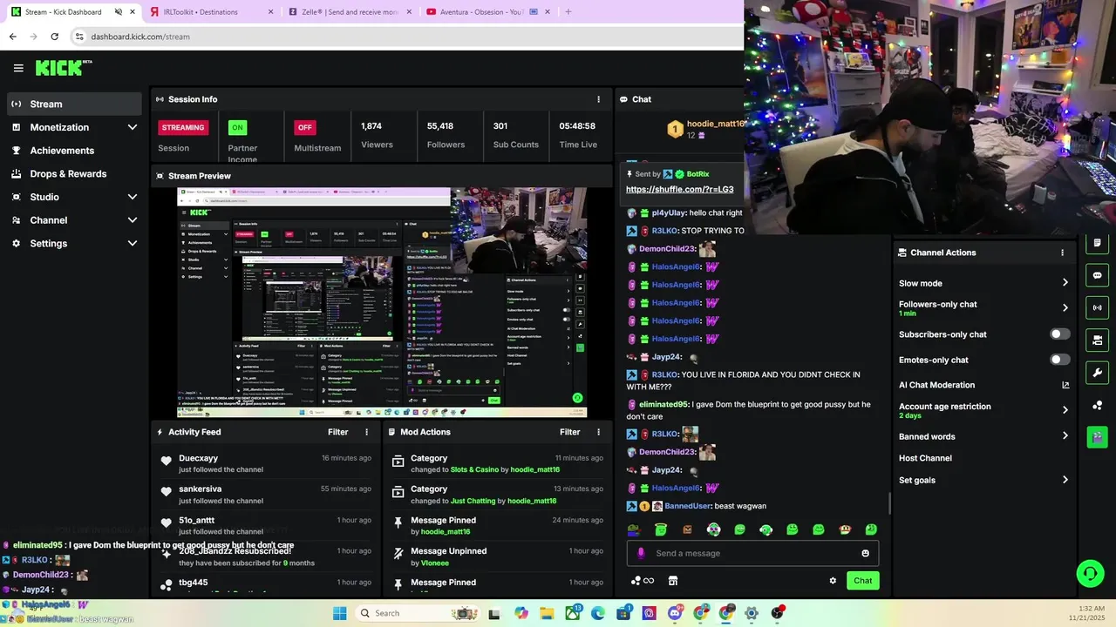1116x627 pixels.
Task: Open Activity Feed three-dot options menu
Action: pos(366,432)
